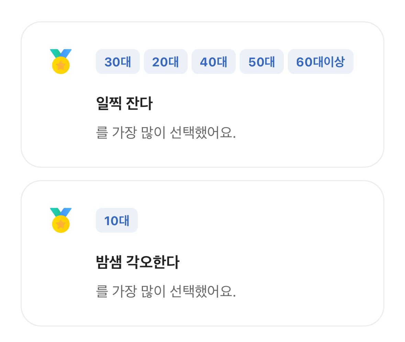Image resolution: width=405 pixels, height=342 pixels.
Task: Click '를 가장 많이 선택했어요.' under 밤샘 각오한다
Action: click(166, 292)
